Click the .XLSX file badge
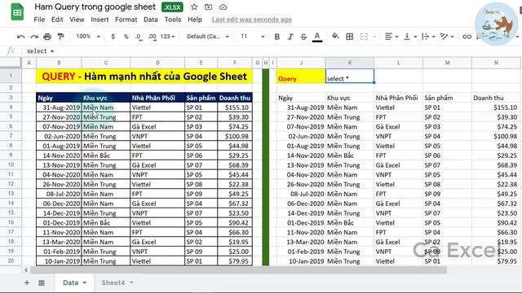Screen dimensions: 522x293 (x=172, y=7)
